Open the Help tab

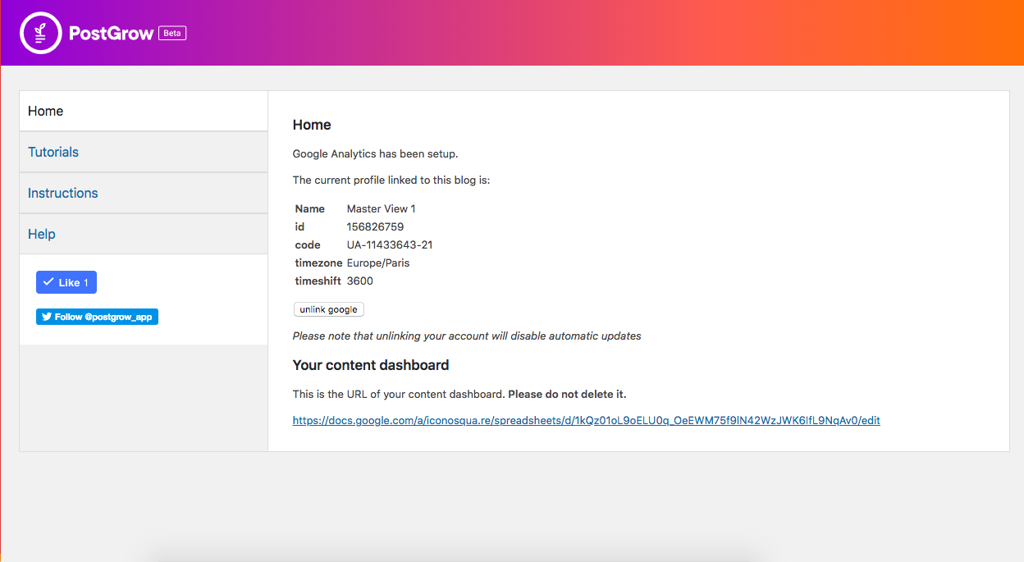tap(144, 234)
